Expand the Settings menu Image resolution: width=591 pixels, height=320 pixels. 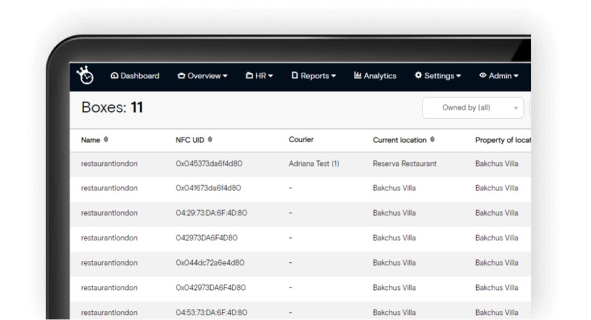tap(437, 76)
